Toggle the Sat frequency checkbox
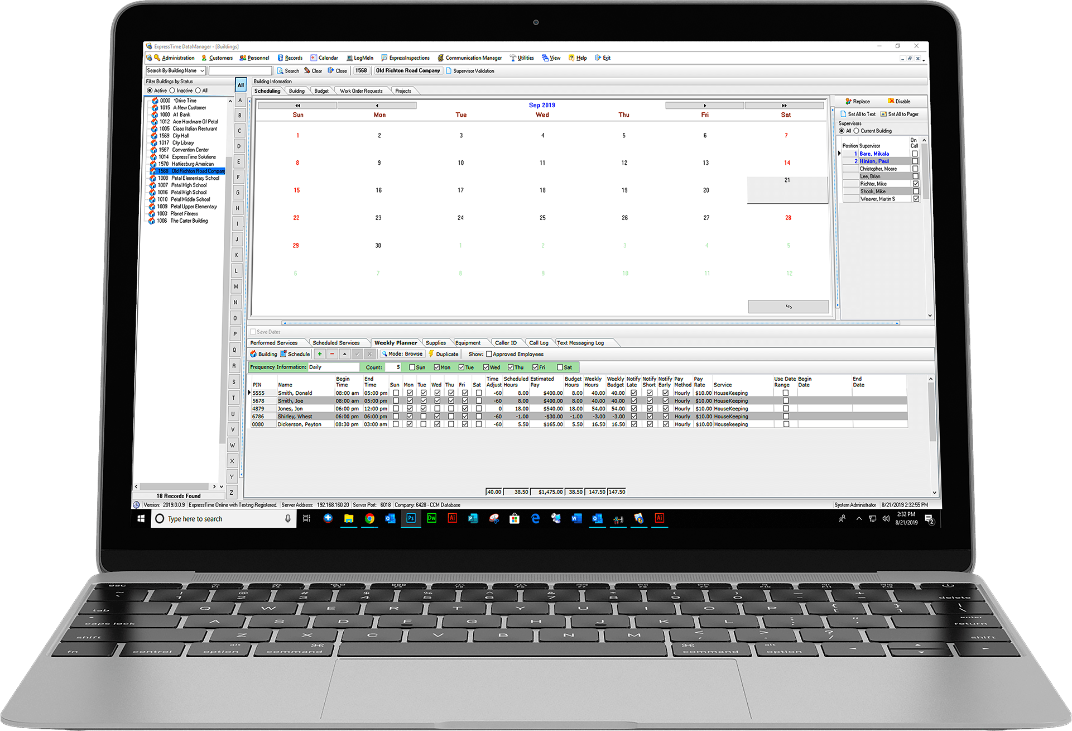Viewport: 1072px width, 731px height. pyautogui.click(x=560, y=367)
